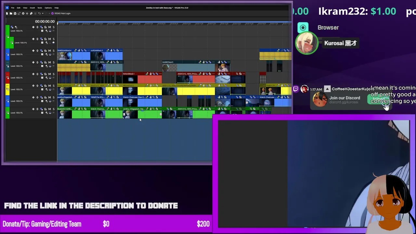Create a new project in VEGAS toolbar
This screenshot has width=416, height=234.
point(7,13)
